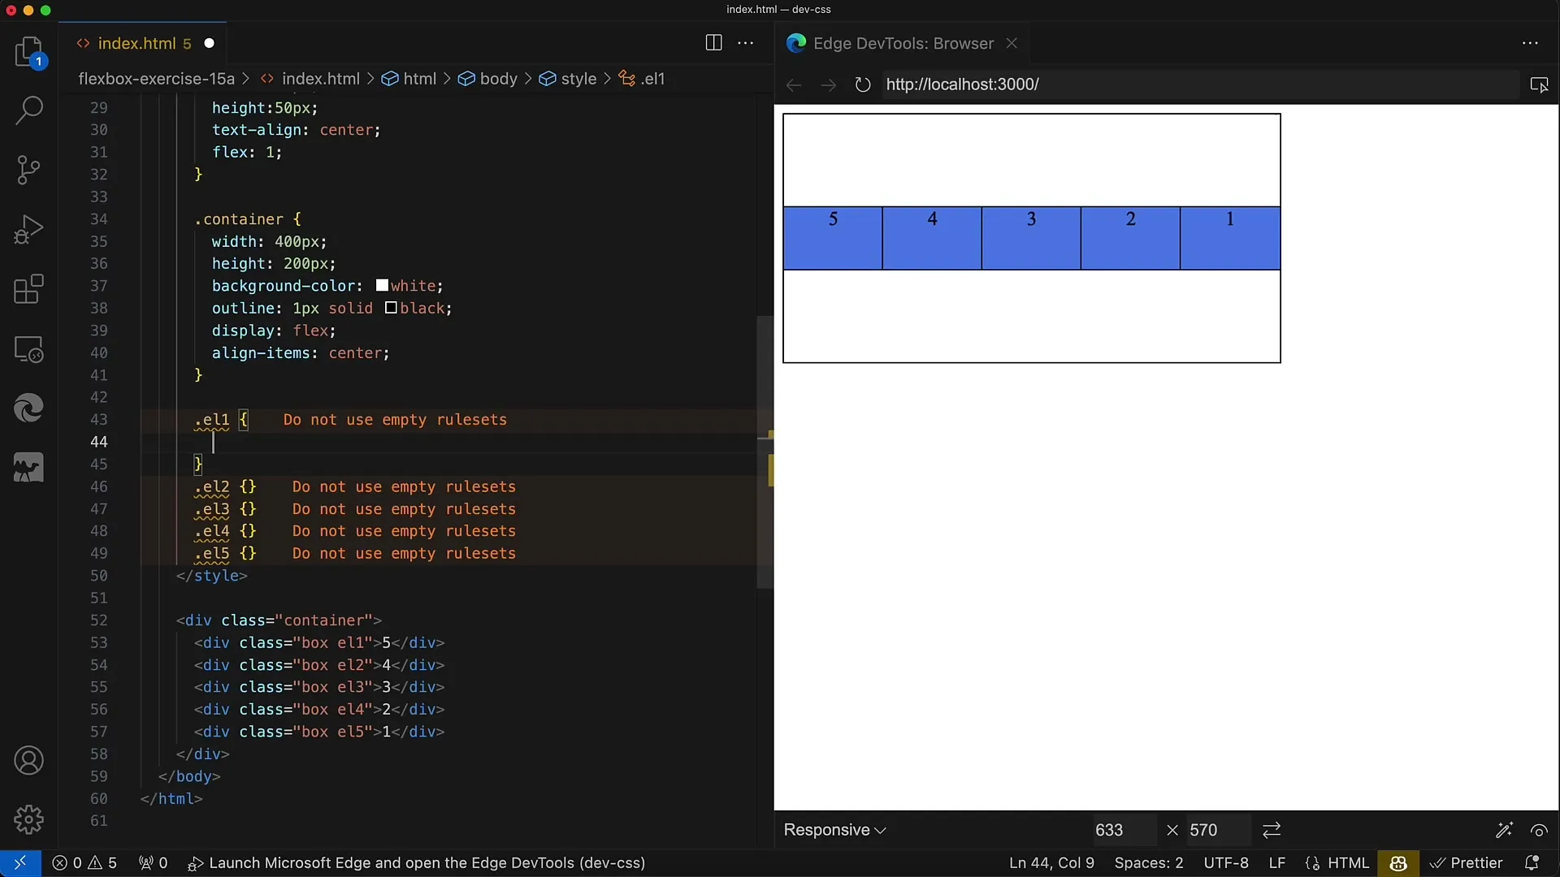Viewport: 1560px width, 877px height.
Task: Open Copilot status icon in status bar
Action: 1398,863
